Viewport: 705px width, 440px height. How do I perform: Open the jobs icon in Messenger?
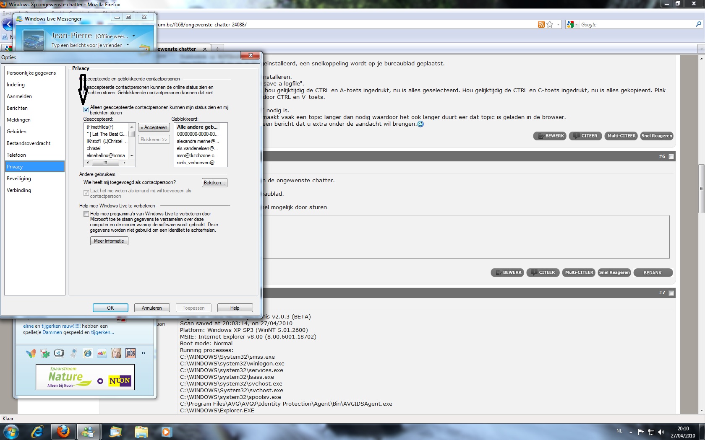coord(131,353)
